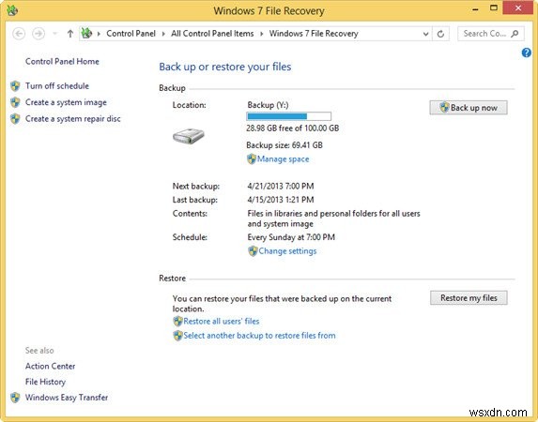Click the search magnifier icon
The width and height of the screenshot is (538, 422).
(x=515, y=34)
